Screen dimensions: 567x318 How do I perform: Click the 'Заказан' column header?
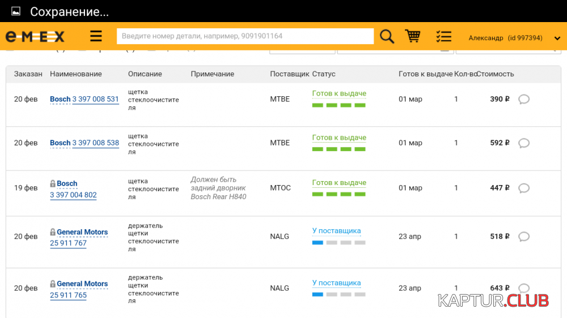click(28, 74)
